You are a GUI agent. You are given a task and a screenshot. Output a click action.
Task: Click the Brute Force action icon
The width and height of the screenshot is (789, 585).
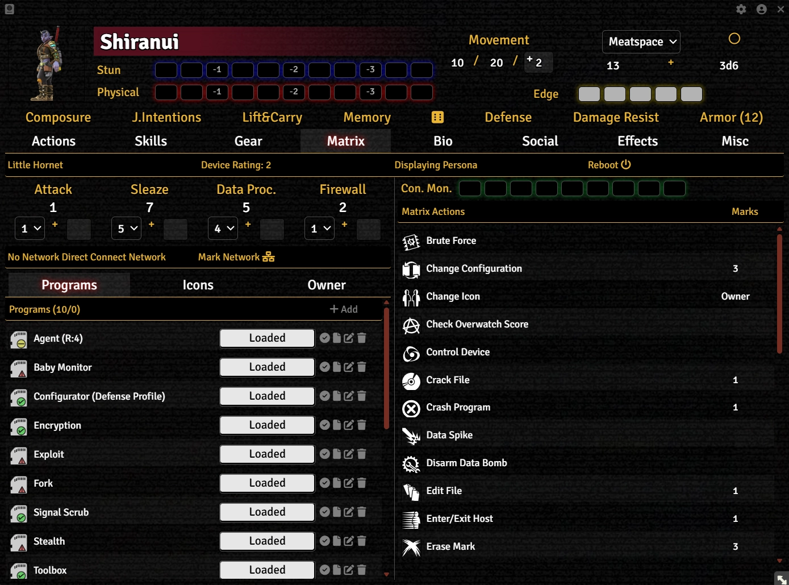tap(411, 242)
